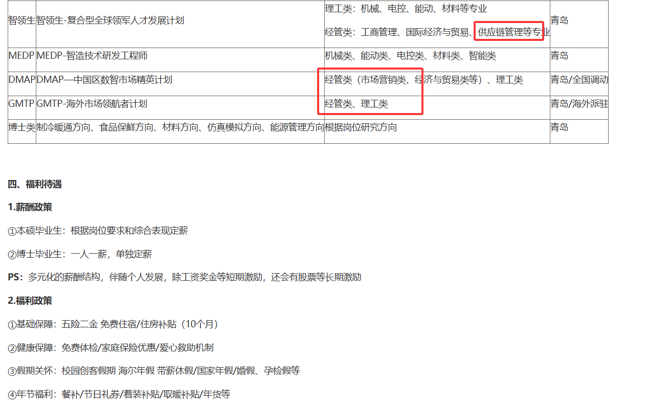669x403 pixels.
Task: Click the ④年节福利 餐补 line
Action: point(119,394)
